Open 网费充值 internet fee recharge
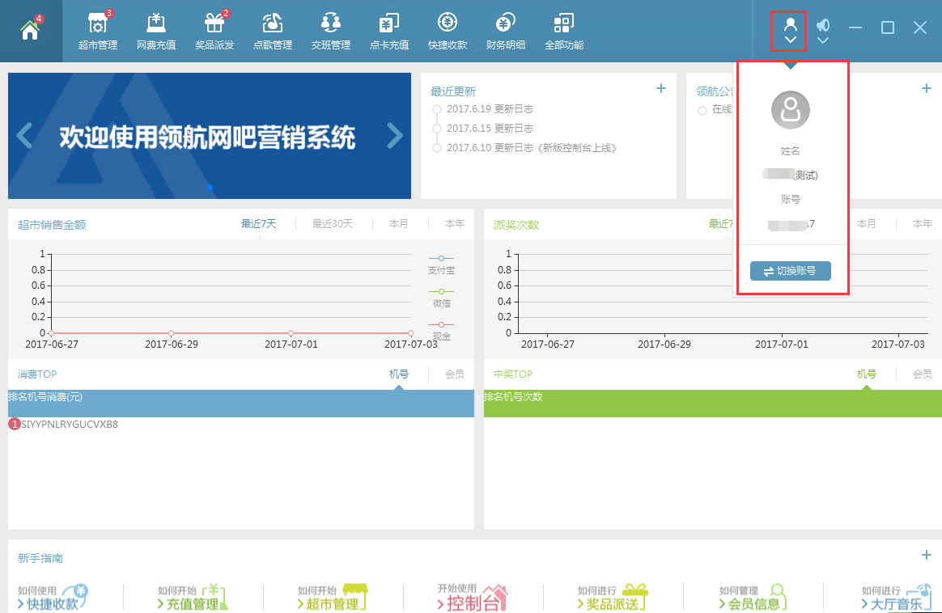 tap(156, 32)
